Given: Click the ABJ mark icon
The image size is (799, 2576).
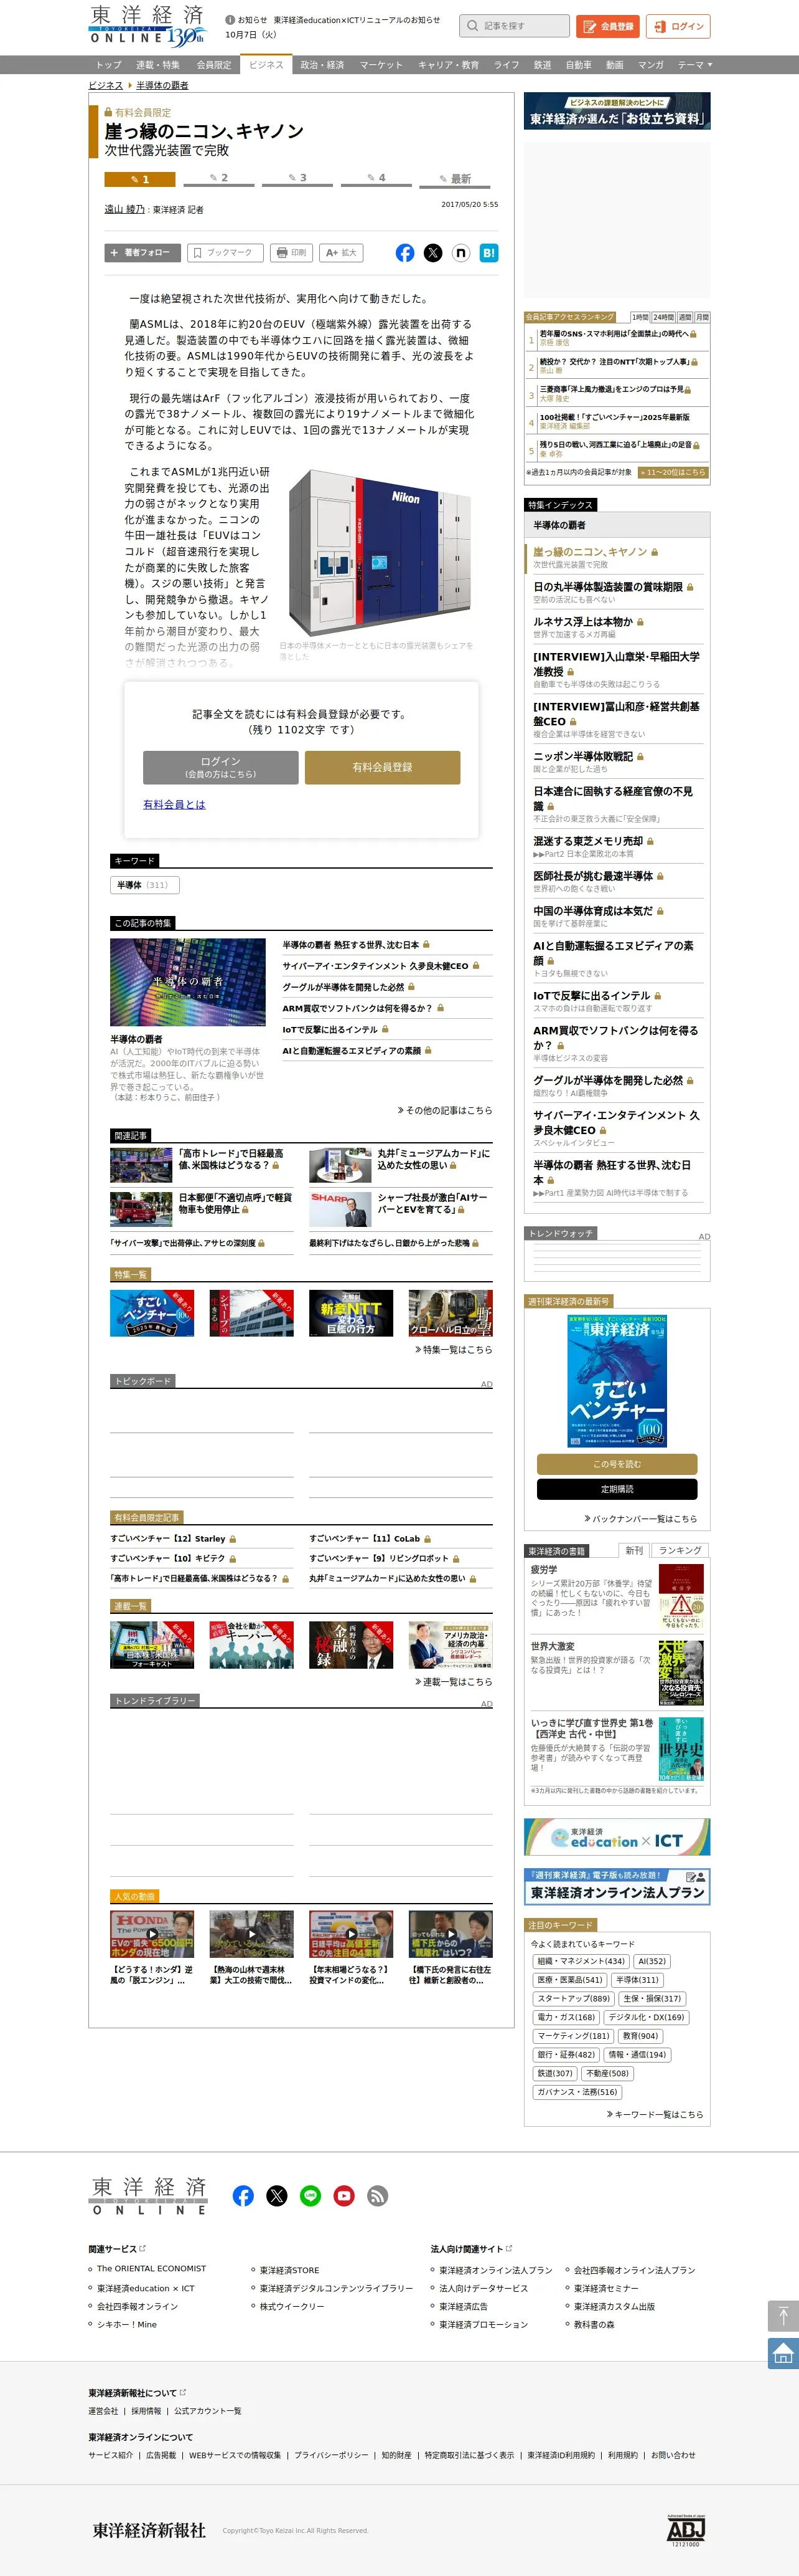Looking at the screenshot, I should [x=686, y=2531].
